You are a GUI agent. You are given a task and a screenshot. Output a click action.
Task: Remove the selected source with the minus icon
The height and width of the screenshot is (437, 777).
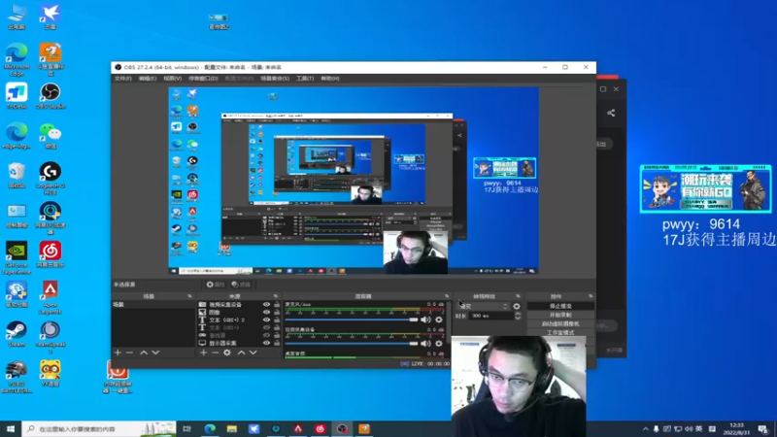(215, 353)
